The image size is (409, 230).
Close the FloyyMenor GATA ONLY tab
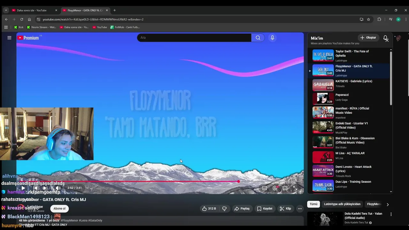pyautogui.click(x=107, y=10)
